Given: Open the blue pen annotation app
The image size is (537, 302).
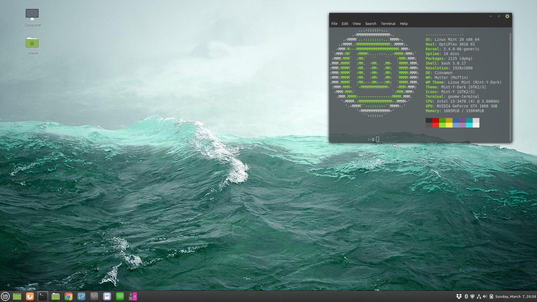Looking at the screenshot, I should [x=81, y=296].
